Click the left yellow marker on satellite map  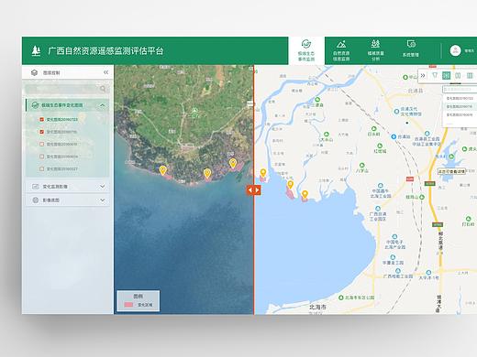(163, 170)
